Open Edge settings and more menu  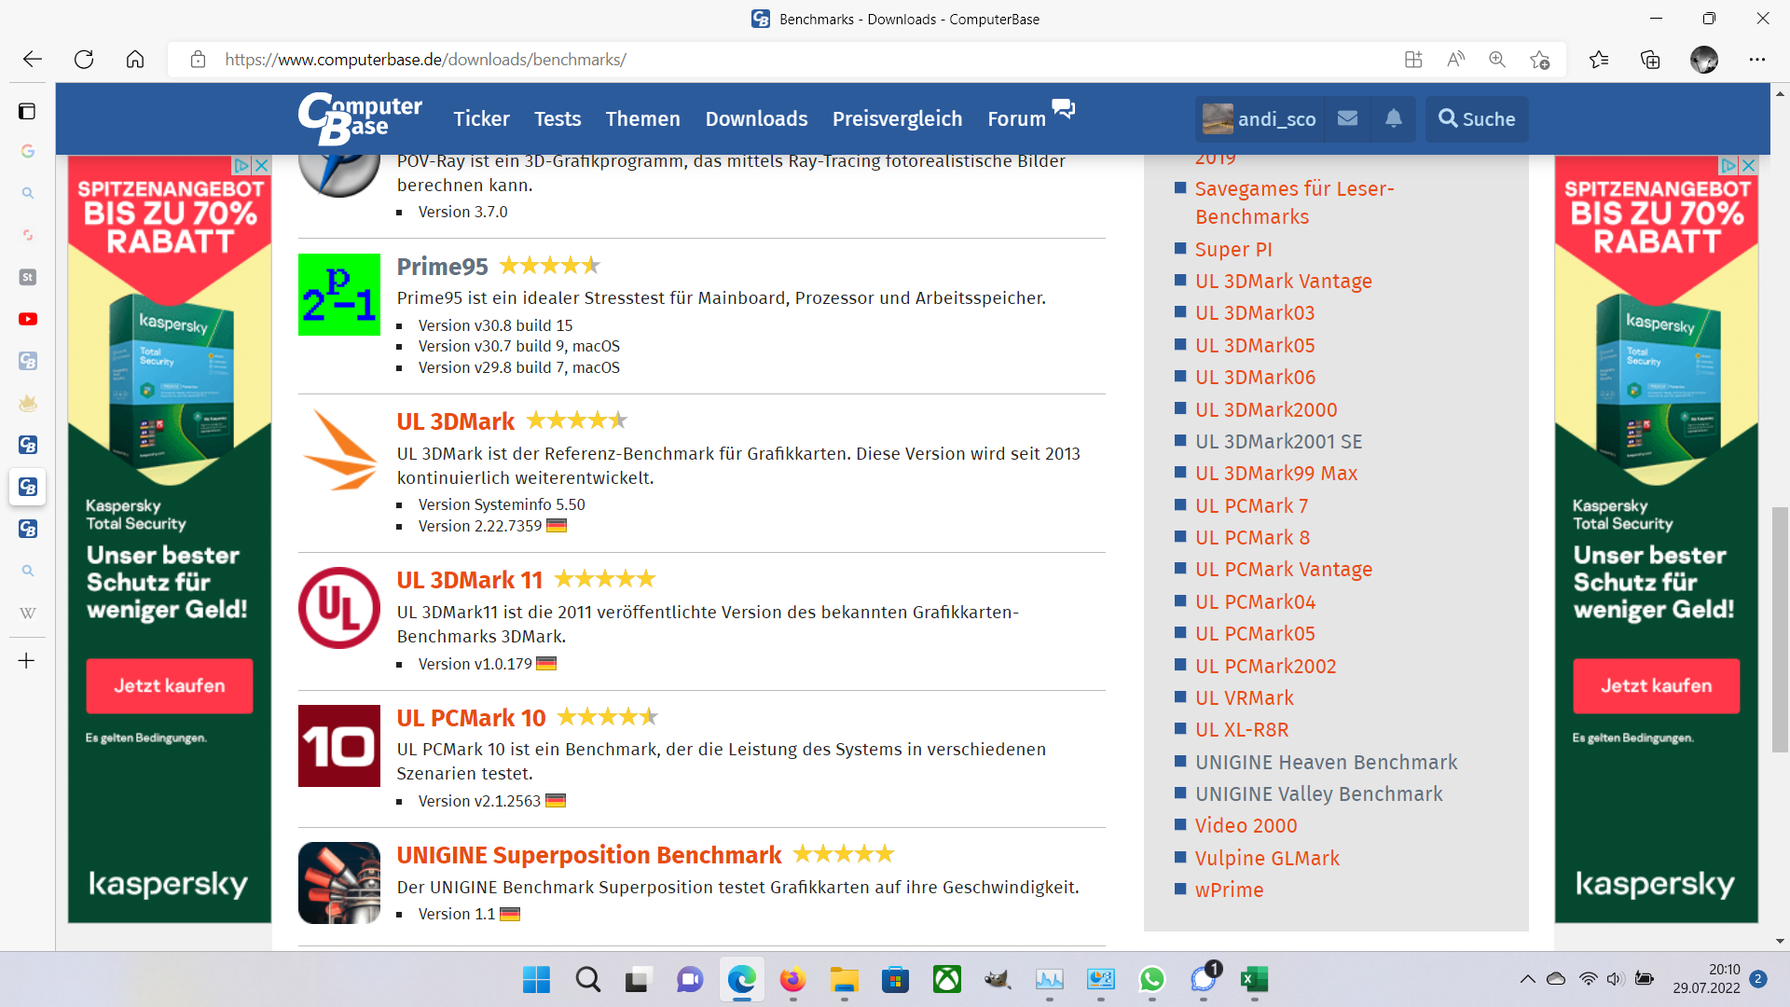pos(1757,60)
